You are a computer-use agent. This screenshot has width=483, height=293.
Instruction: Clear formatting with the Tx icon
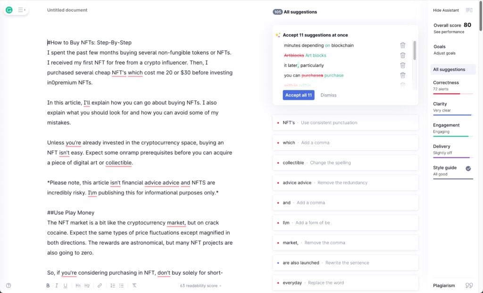tap(134, 285)
